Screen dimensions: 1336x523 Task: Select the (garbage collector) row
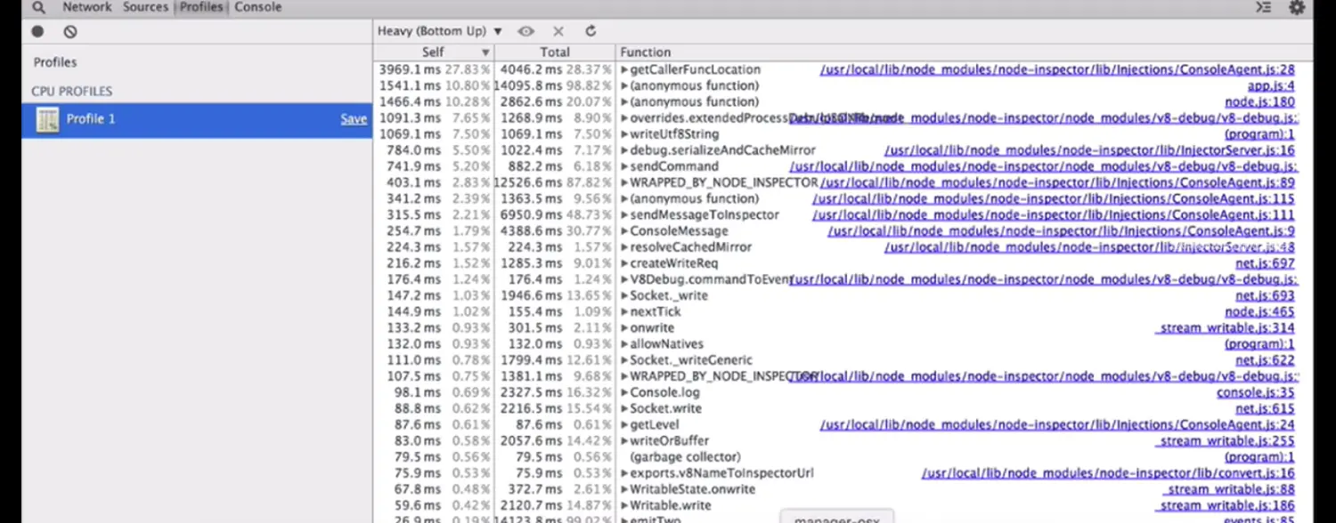(x=843, y=457)
